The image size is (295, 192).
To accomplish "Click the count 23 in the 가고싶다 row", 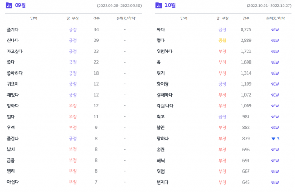I will point(96,51).
